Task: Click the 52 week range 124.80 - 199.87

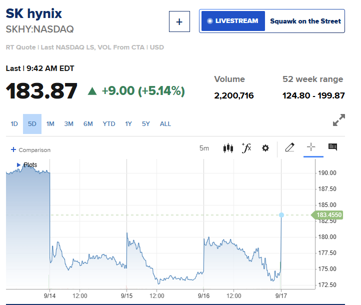Action: [313, 95]
